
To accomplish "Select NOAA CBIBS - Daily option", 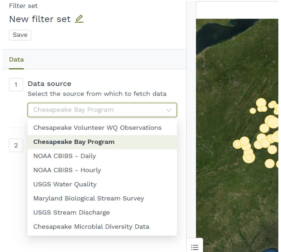I will pyautogui.click(x=102, y=156).
